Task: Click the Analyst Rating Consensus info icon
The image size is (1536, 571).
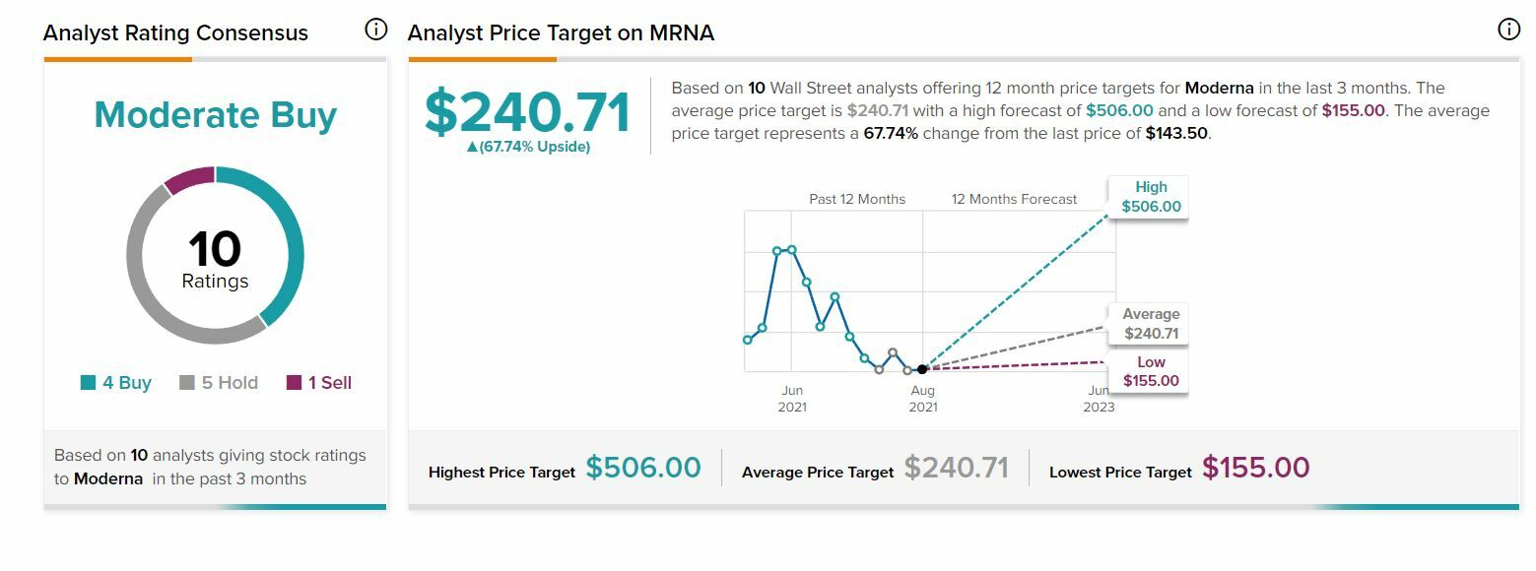Action: (x=375, y=30)
